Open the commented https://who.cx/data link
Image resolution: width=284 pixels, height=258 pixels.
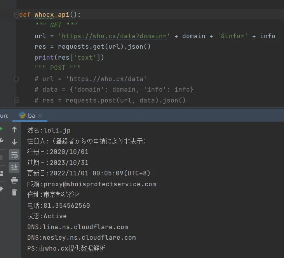tap(106, 79)
